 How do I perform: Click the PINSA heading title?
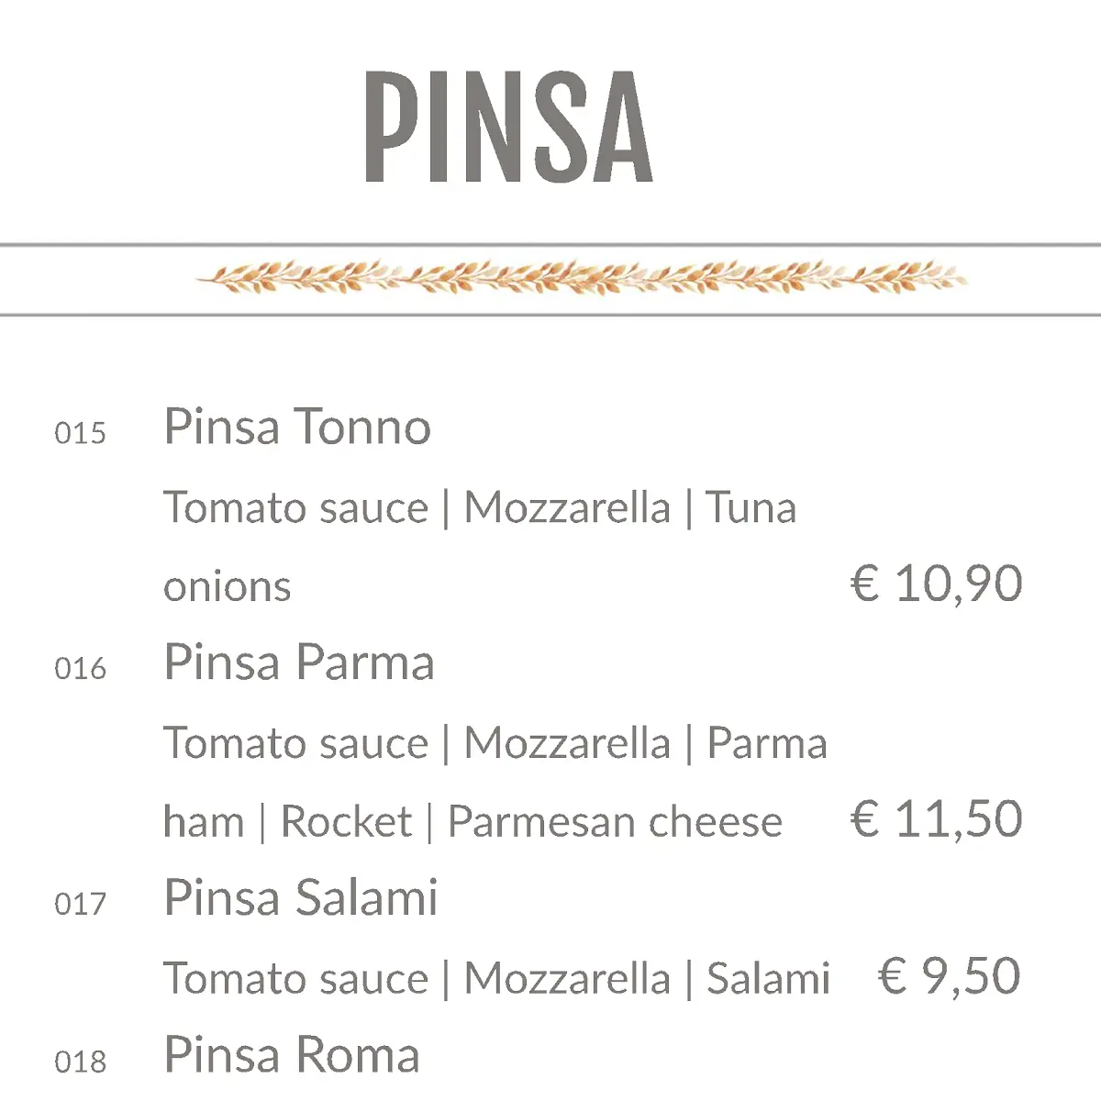click(x=508, y=127)
